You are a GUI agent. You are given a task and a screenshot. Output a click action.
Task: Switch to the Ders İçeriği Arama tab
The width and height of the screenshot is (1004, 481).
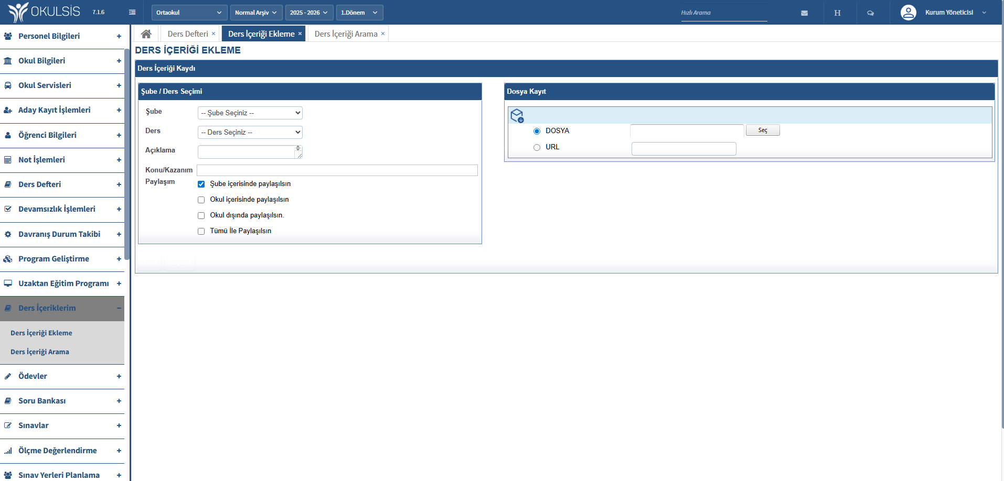point(346,34)
